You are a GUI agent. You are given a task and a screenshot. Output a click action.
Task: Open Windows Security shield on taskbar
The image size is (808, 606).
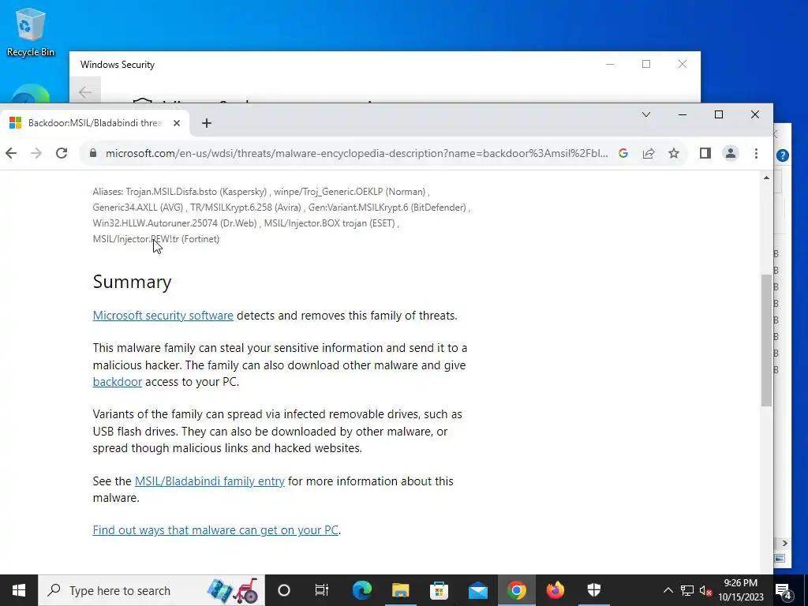593,590
